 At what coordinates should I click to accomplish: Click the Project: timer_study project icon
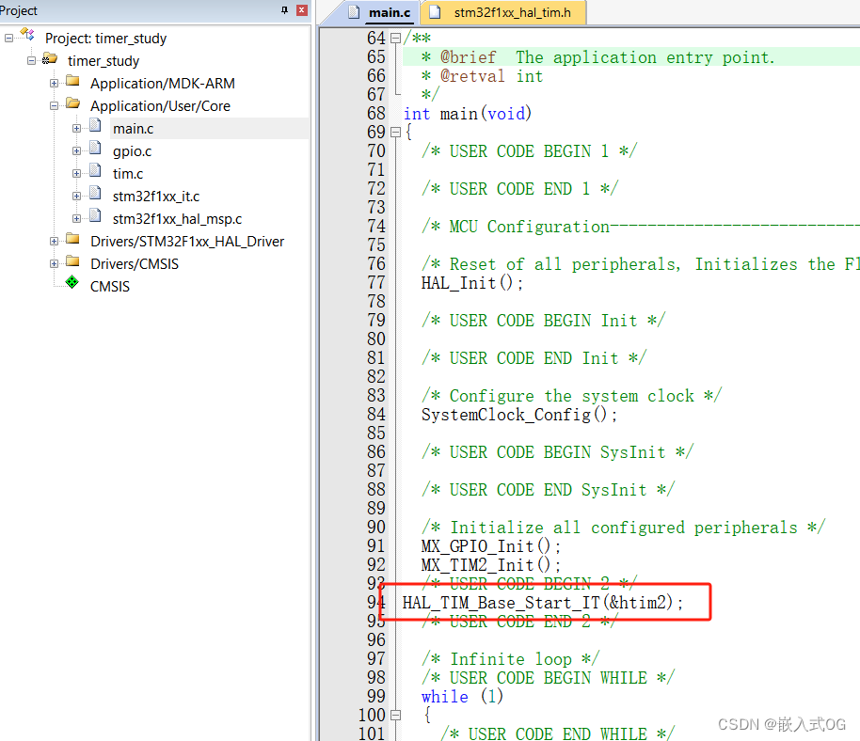(27, 35)
